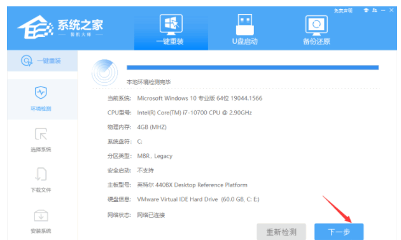Click the blue detection progress bar
The height and width of the screenshot is (240, 401).
pyautogui.click(x=253, y=67)
